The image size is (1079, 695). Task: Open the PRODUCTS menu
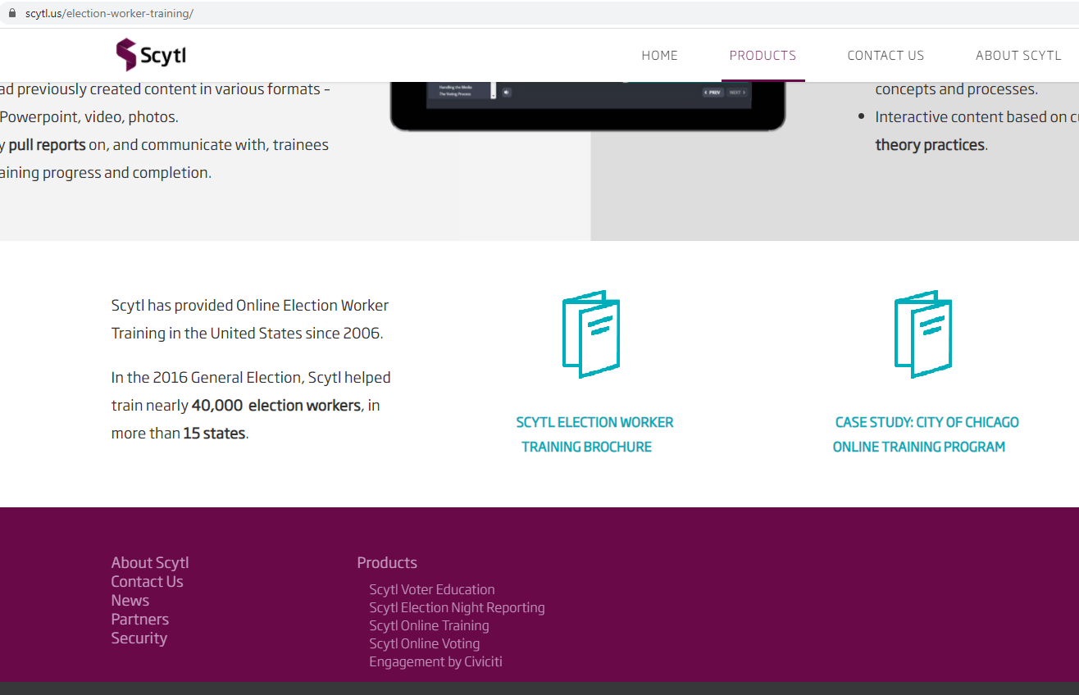[763, 56]
